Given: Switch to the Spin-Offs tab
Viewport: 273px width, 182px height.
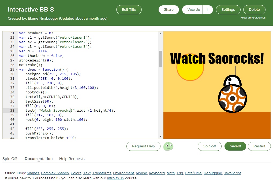Looking at the screenshot, I should click(10, 159).
